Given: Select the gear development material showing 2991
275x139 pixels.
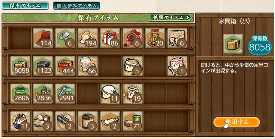Looking at the screenshot, I should click(65, 94).
